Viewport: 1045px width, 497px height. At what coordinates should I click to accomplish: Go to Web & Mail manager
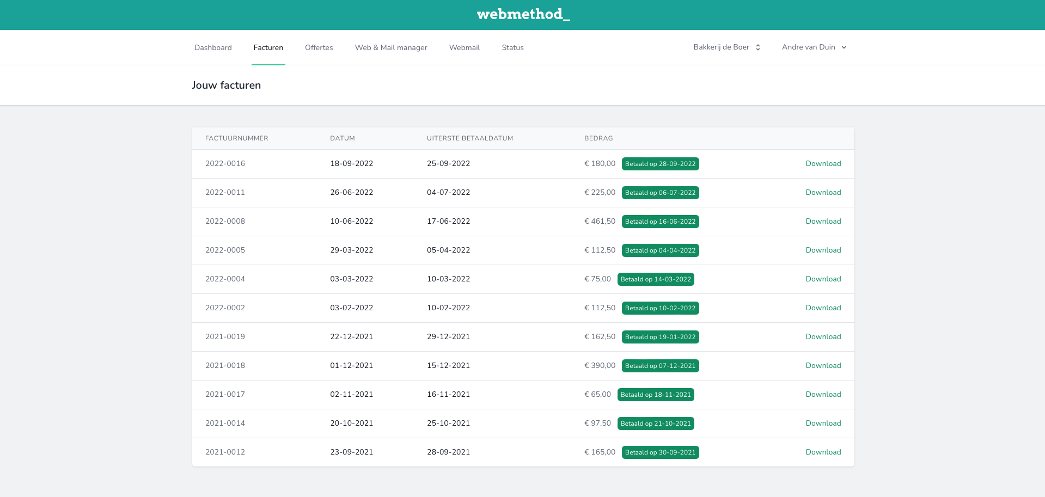point(391,47)
